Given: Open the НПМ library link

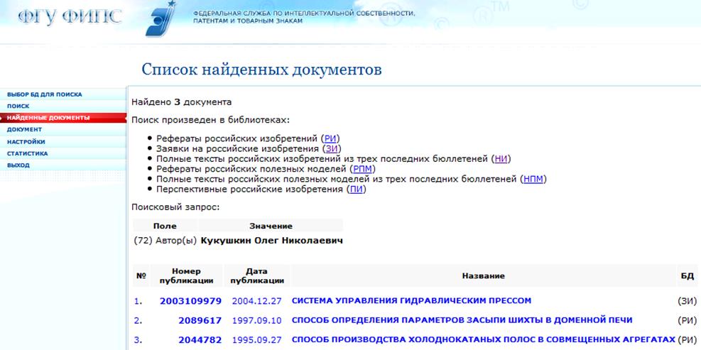Looking at the screenshot, I should (x=533, y=179).
